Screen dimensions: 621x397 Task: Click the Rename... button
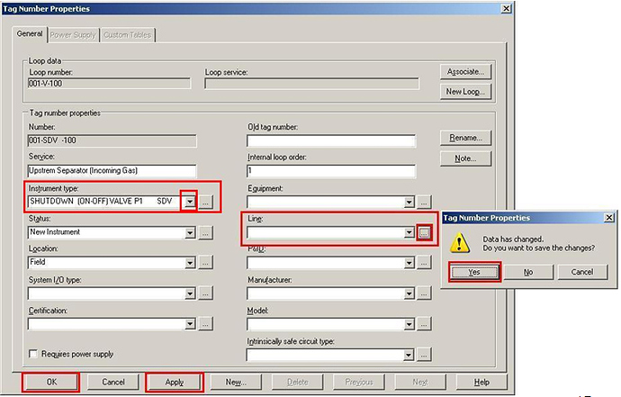tap(465, 138)
